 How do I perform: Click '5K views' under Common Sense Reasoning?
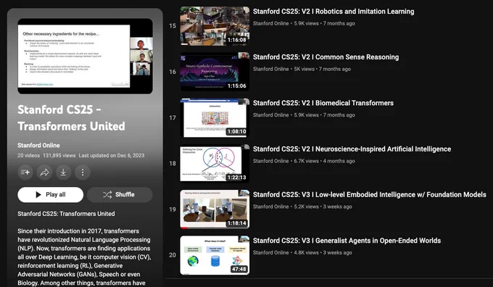tap(304, 69)
